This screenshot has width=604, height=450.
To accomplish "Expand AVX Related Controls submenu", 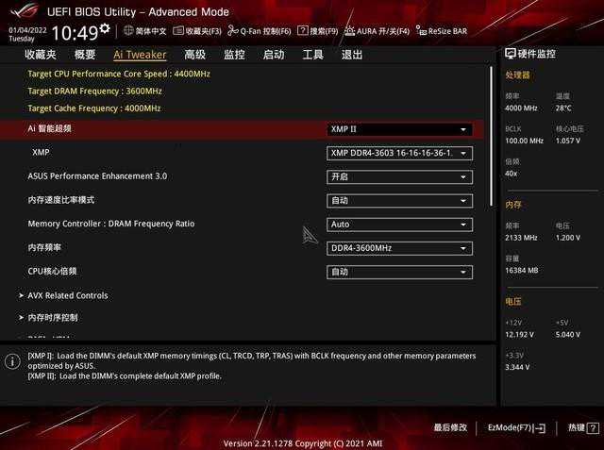I will pyautogui.click(x=68, y=295).
